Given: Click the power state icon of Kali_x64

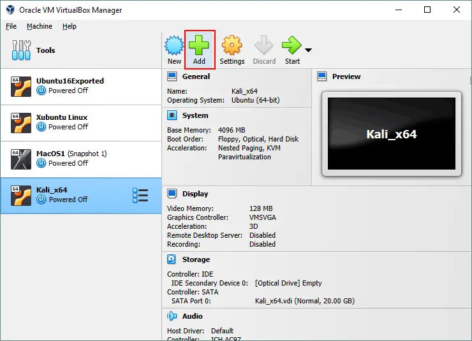Looking at the screenshot, I should (x=41, y=200).
